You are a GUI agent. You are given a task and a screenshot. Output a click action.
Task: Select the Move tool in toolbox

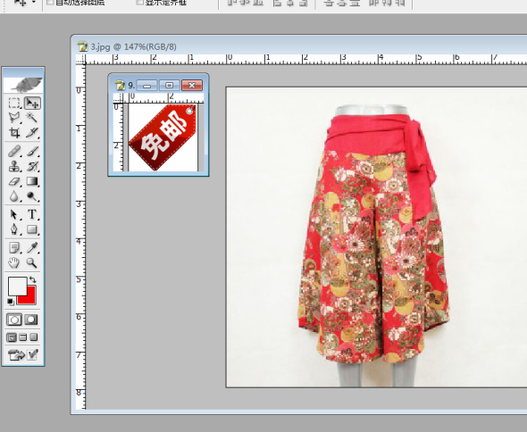(x=32, y=103)
